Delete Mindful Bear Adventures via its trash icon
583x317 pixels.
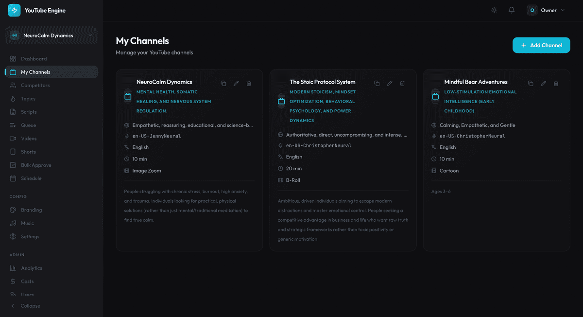[x=556, y=83]
